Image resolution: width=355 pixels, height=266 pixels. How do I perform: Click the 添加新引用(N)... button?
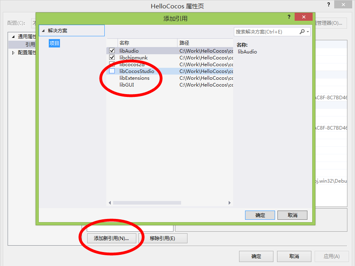pos(112,238)
